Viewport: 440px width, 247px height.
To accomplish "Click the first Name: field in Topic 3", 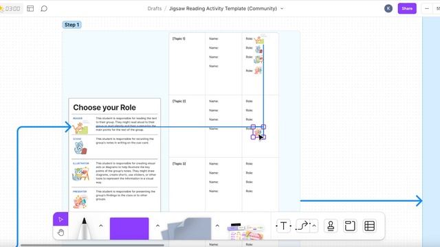I will click(214, 163).
